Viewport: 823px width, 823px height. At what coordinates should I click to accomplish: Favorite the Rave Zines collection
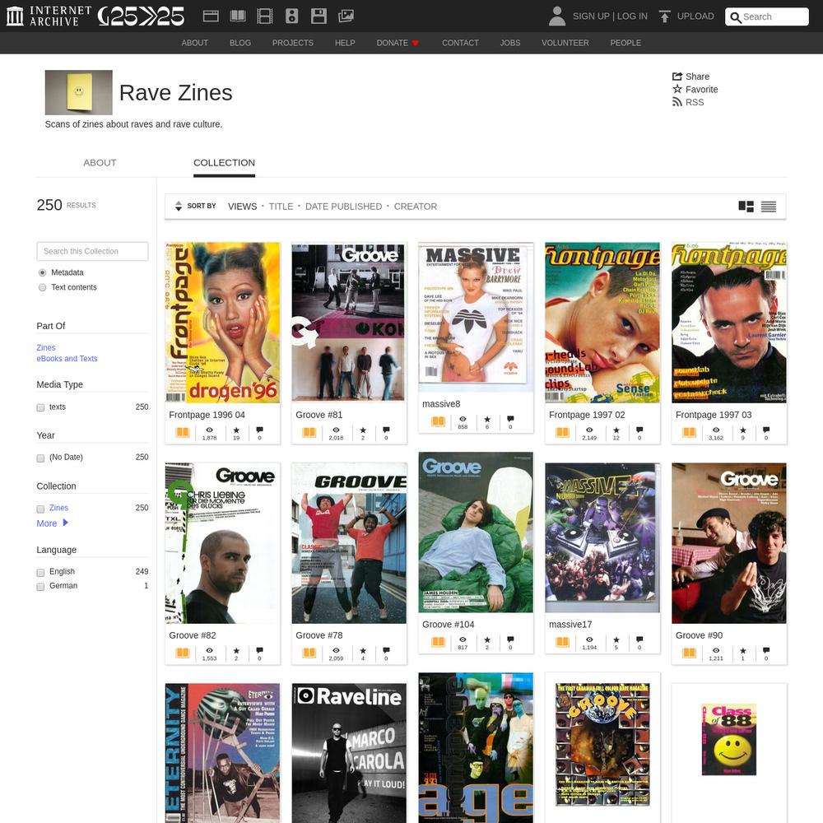click(695, 89)
